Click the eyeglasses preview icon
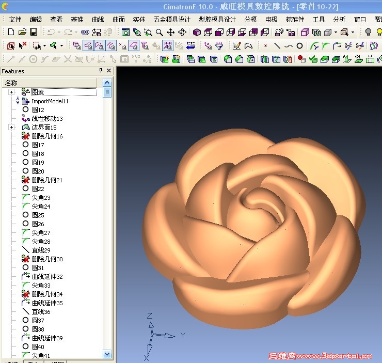The width and height of the screenshot is (382, 363). coord(85,32)
